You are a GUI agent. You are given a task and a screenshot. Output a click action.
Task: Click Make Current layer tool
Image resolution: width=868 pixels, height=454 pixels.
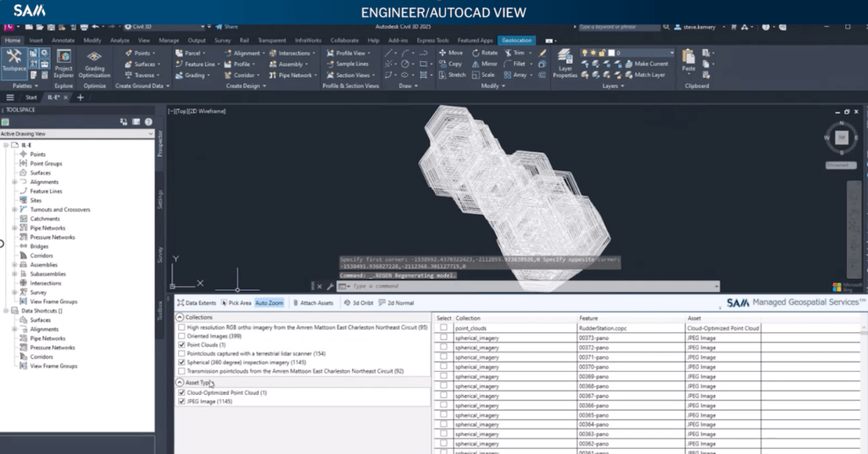[x=647, y=64]
